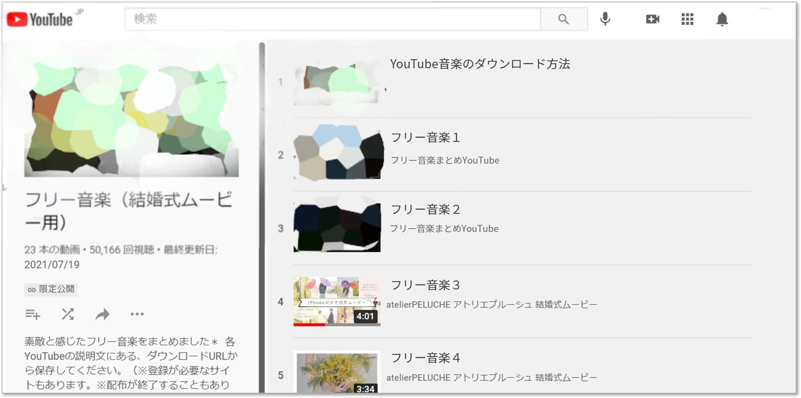The image size is (801, 398).
Task: Start voice search with microphone icon
Action: tap(605, 19)
